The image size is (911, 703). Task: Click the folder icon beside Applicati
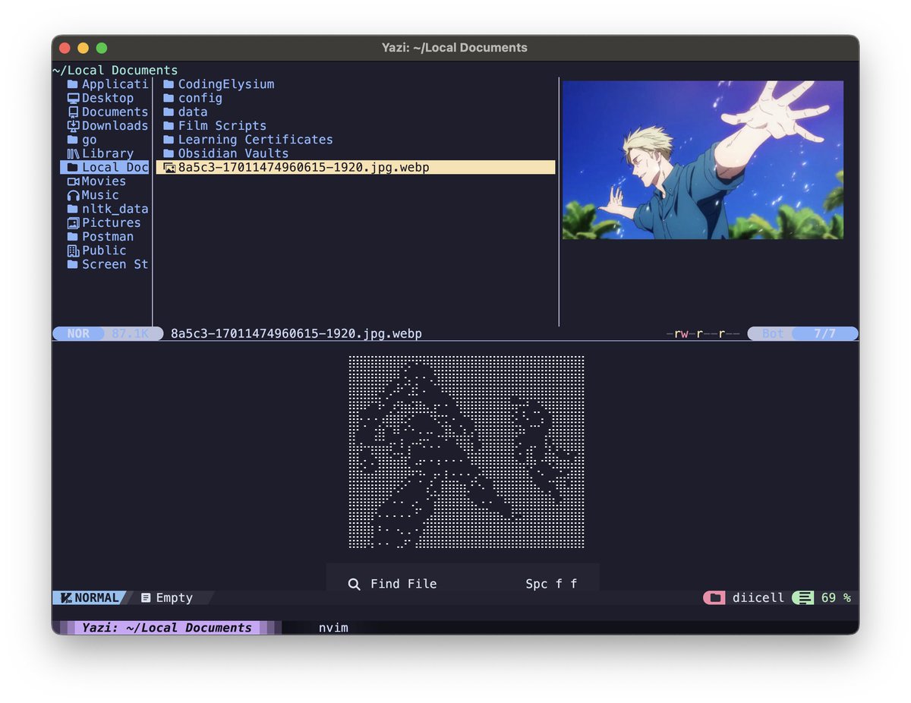[x=73, y=84]
